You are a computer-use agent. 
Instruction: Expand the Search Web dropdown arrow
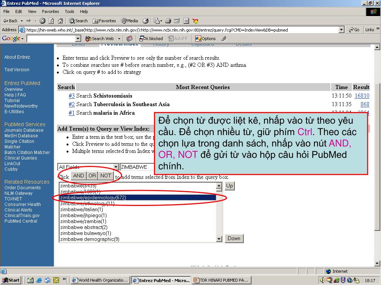pyautogui.click(x=119, y=39)
